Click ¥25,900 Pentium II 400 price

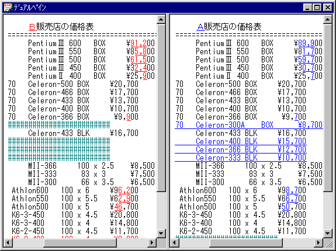click(141, 76)
